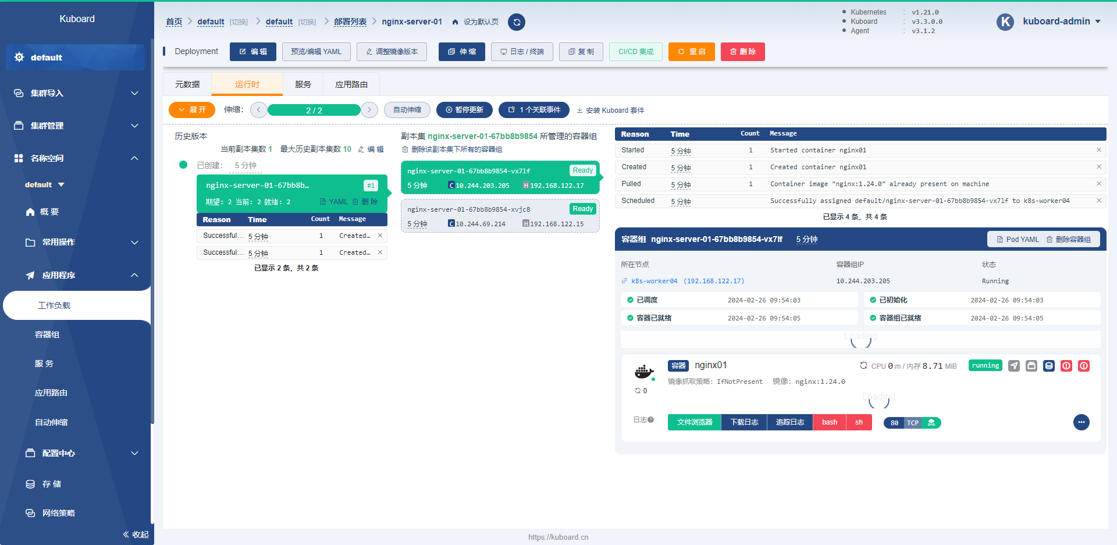
Task: Decrease replicas with the left arrow stepper
Action: (x=259, y=110)
